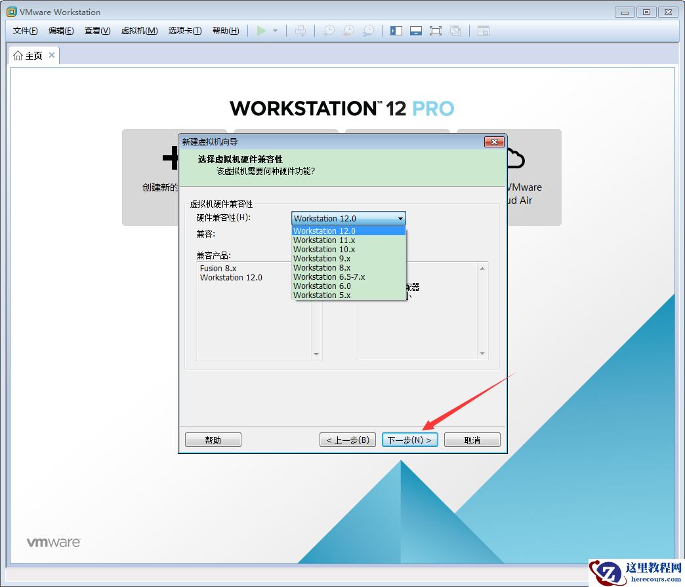Toggle the thumbnail bar icon
This screenshot has width=685, height=587.
pos(416,30)
